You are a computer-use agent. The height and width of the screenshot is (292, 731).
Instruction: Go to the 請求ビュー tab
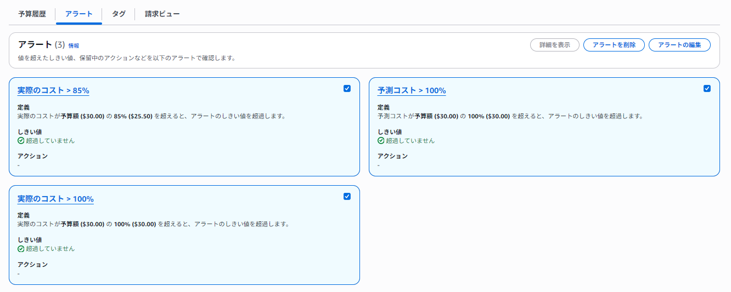tap(162, 14)
